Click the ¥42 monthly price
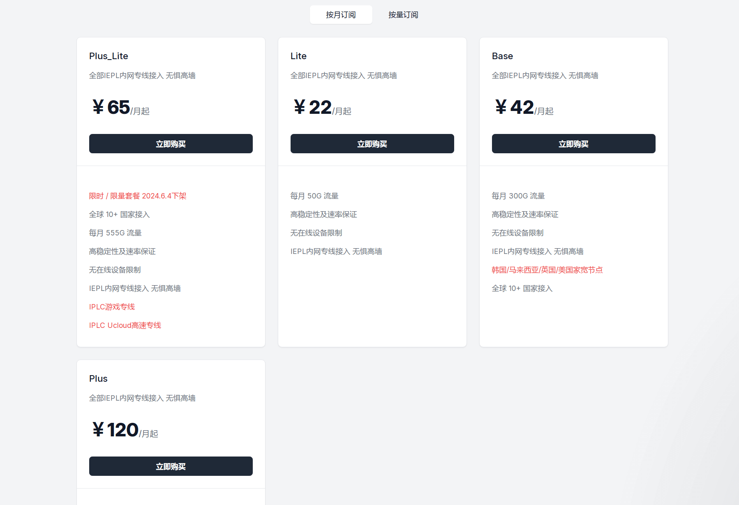739x505 pixels. [x=521, y=108]
